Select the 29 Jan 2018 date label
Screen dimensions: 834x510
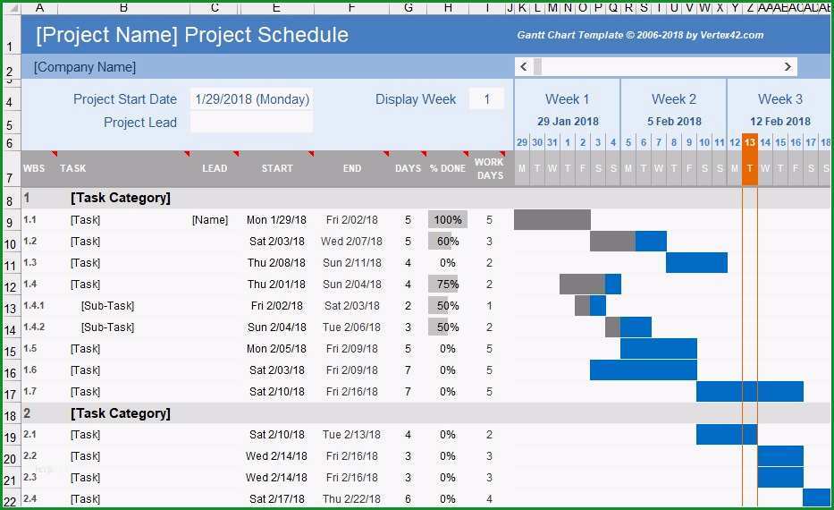[568, 122]
